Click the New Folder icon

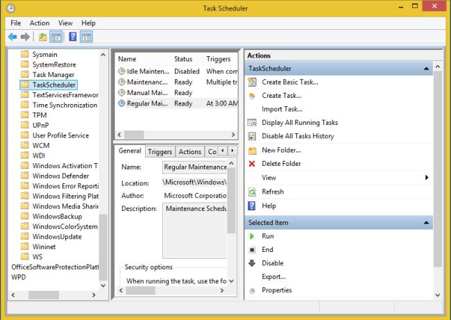[x=253, y=150]
